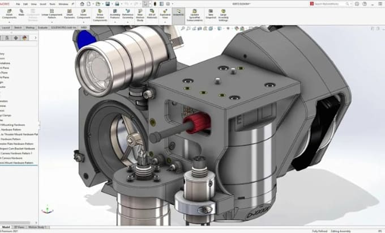Click the Save icon
The width and height of the screenshot is (385, 233).
tap(108, 4)
